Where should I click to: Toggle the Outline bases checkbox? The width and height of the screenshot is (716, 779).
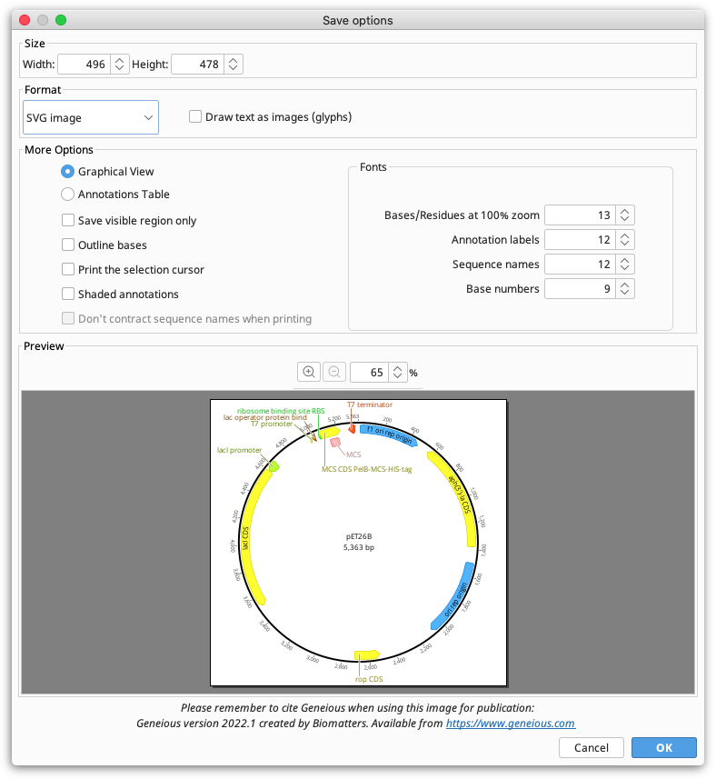[x=68, y=245]
